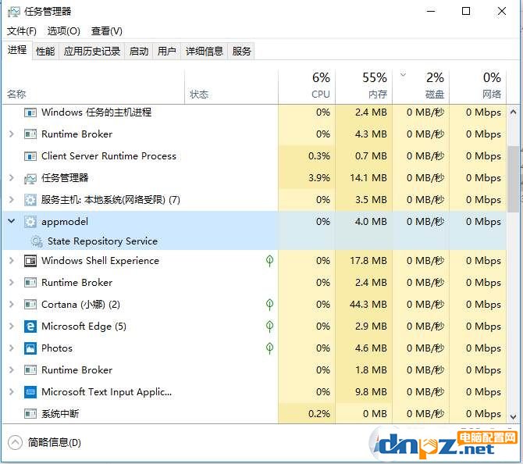Select the Windows 任务的主机进程 row text

(96, 112)
